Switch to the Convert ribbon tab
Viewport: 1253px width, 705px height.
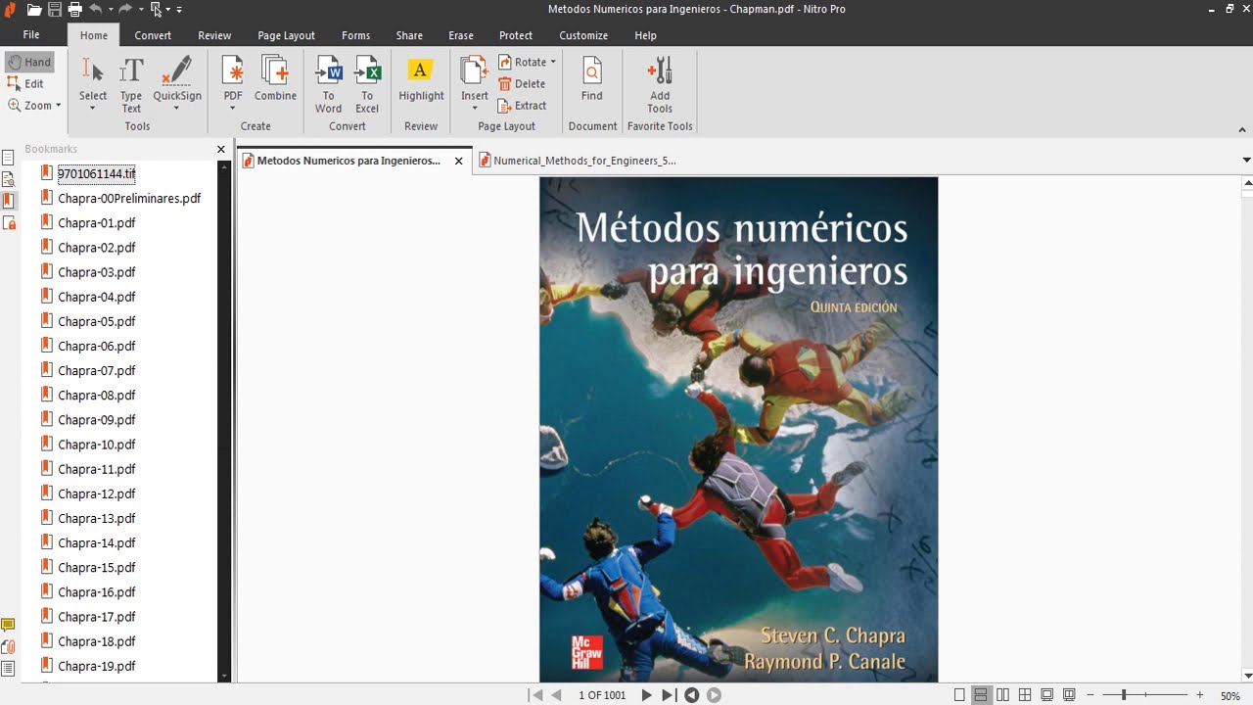153,35
